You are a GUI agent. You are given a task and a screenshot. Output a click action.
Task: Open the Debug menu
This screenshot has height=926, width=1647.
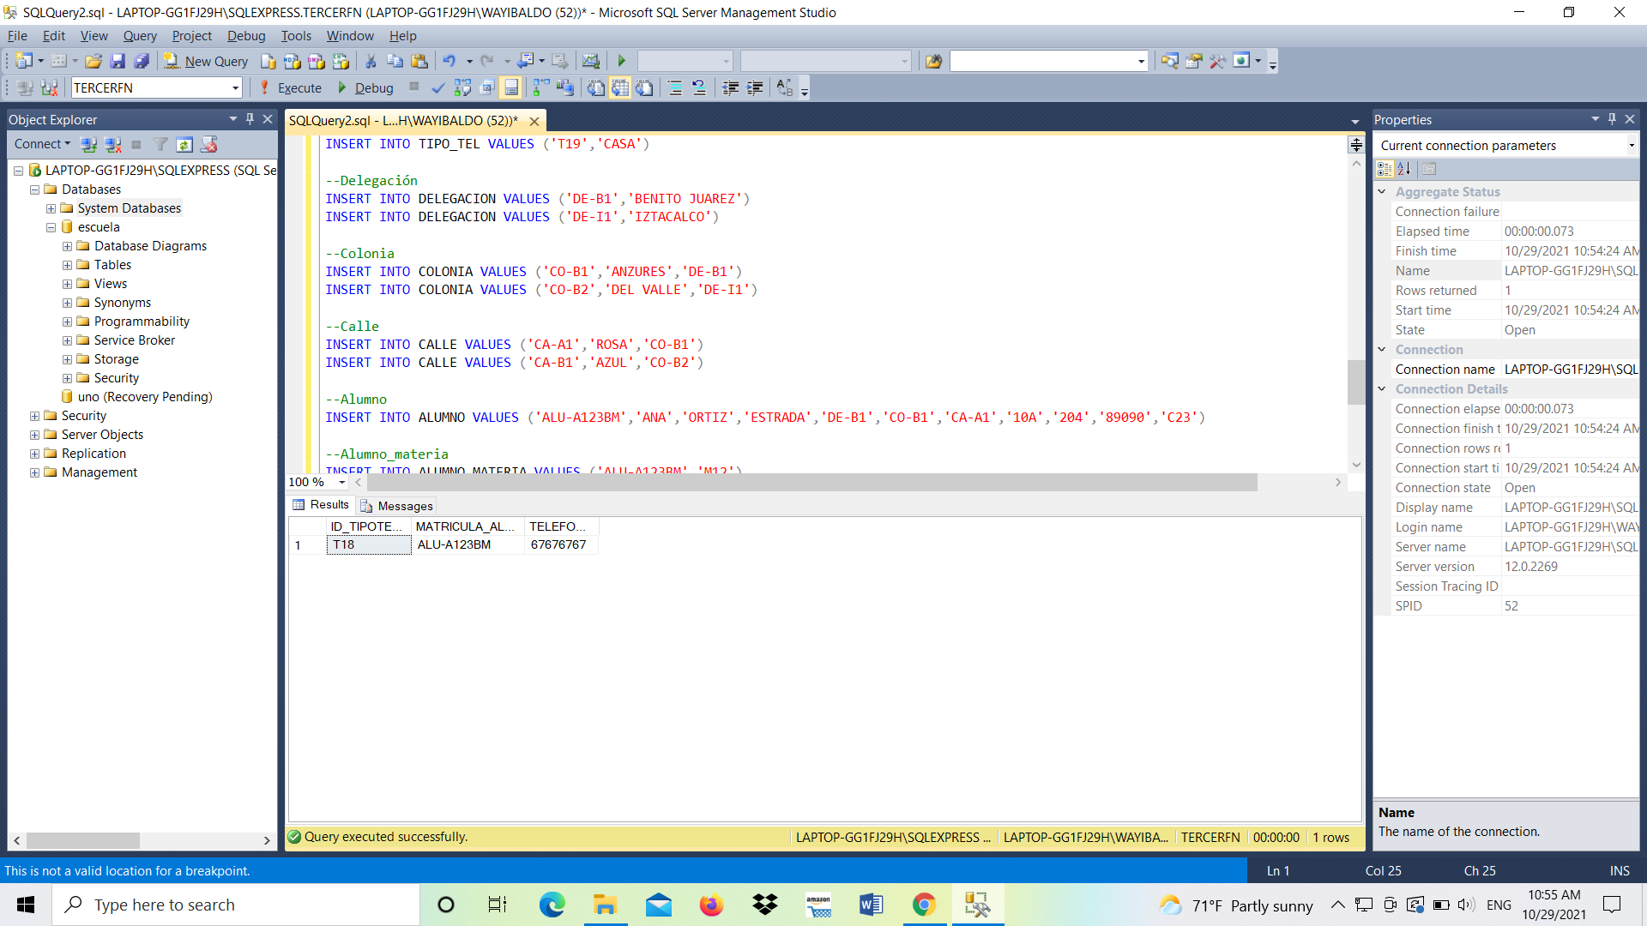tap(246, 36)
